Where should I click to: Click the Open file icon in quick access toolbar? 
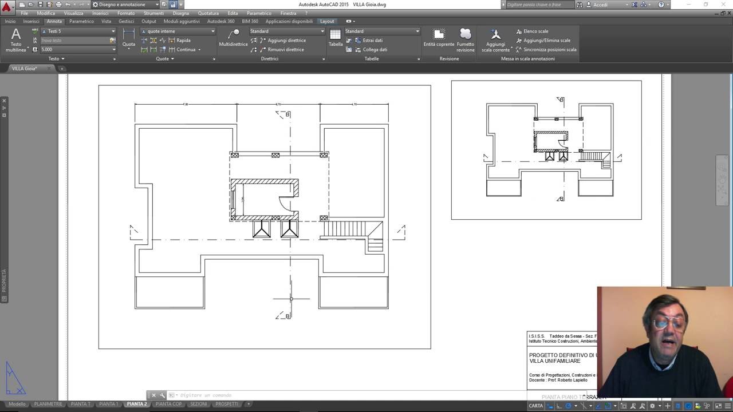[x=31, y=5]
